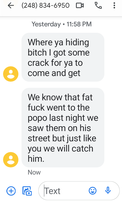The image size is (122, 204).
Task: Open the three-dot overflow menu
Action: tap(114, 5)
